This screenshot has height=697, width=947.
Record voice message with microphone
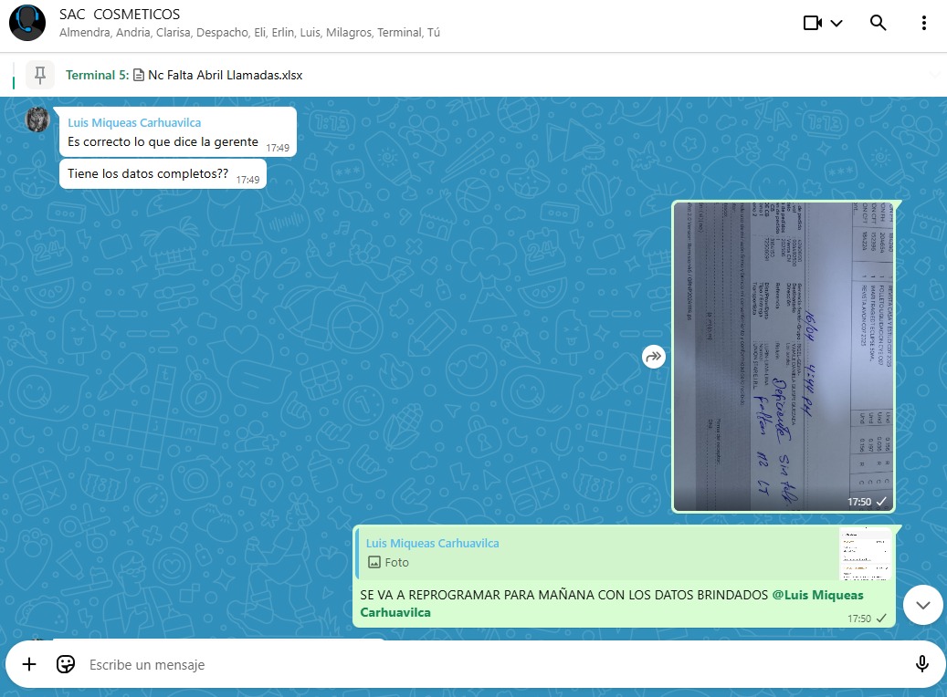(922, 664)
